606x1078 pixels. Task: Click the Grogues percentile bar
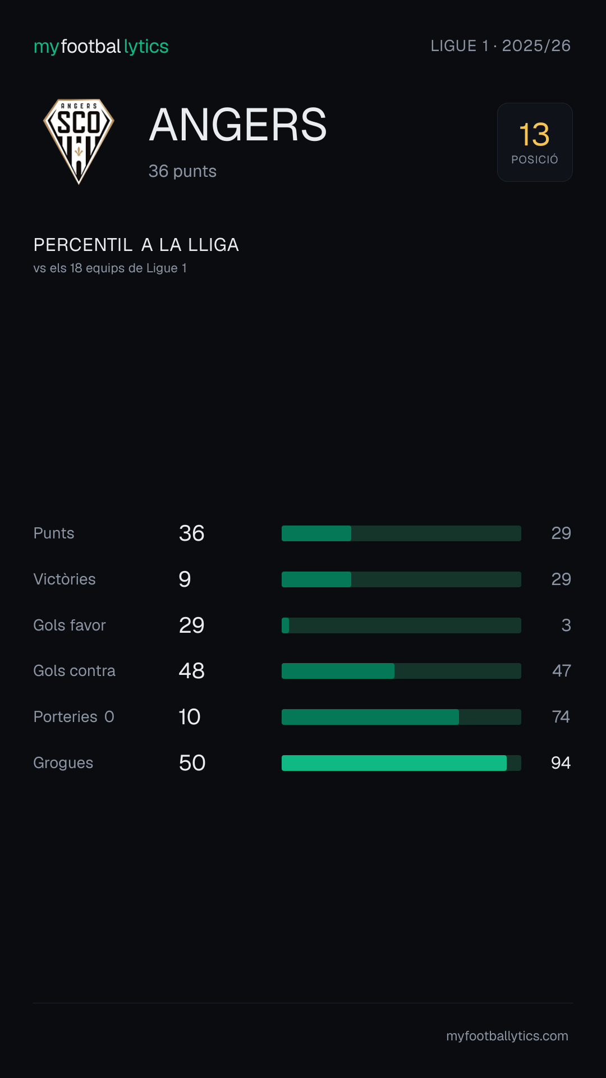401,763
